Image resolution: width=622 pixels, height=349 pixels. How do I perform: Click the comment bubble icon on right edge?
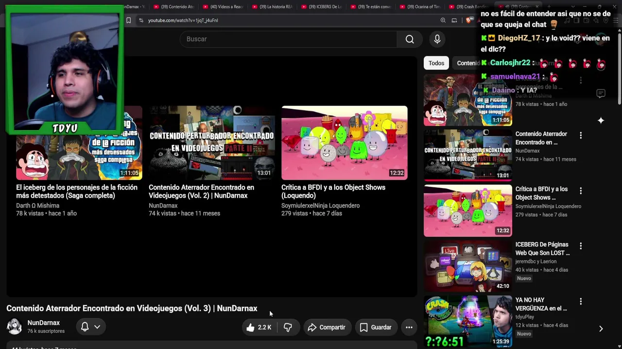tap(601, 94)
